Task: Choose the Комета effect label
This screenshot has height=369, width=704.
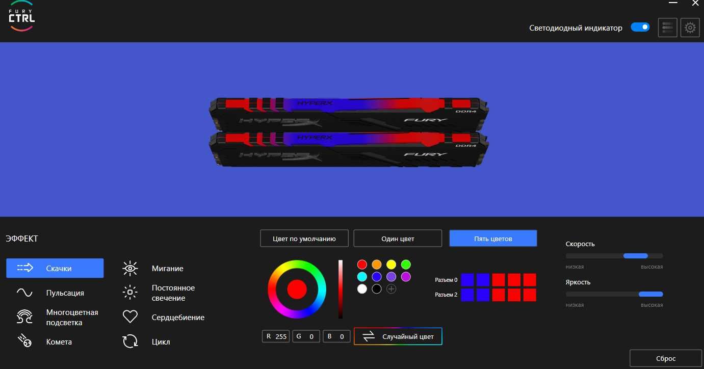Action: (59, 342)
